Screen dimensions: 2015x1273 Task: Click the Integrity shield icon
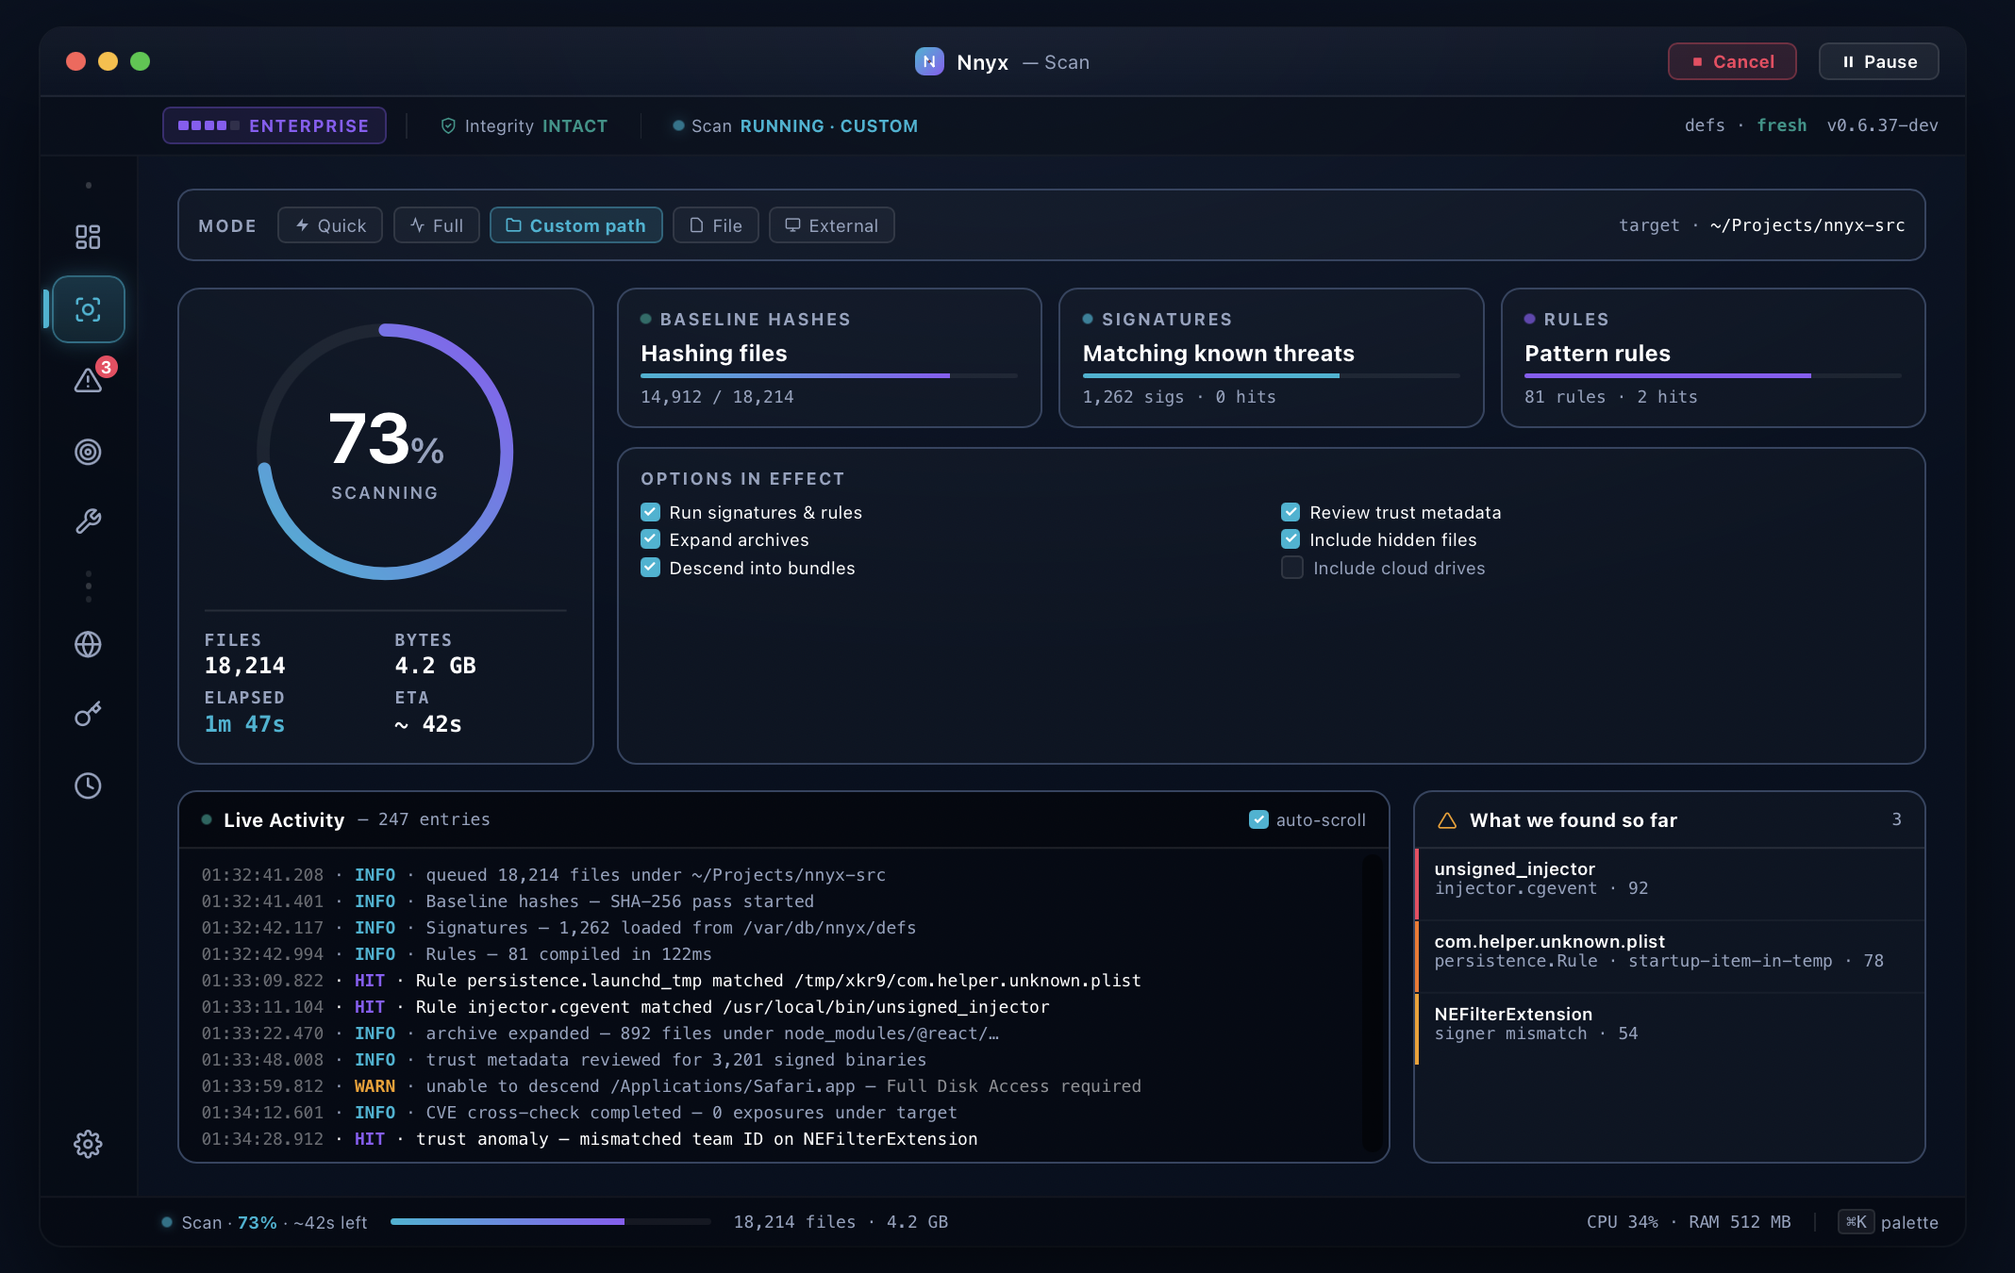[448, 125]
